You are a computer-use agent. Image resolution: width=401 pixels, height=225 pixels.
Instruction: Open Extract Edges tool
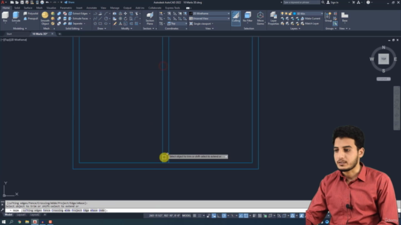click(80, 14)
